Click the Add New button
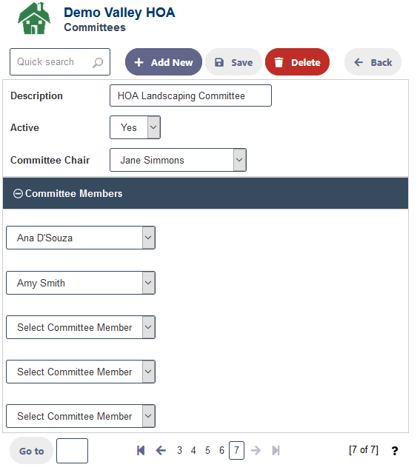Image resolution: width=417 pixels, height=476 pixels. coord(164,62)
